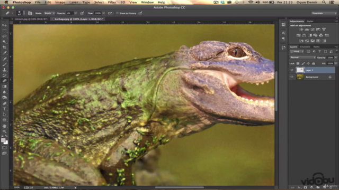Open the eraser Opacity slider dropdown
Screen dimensions: 339x190
(x=76, y=13)
